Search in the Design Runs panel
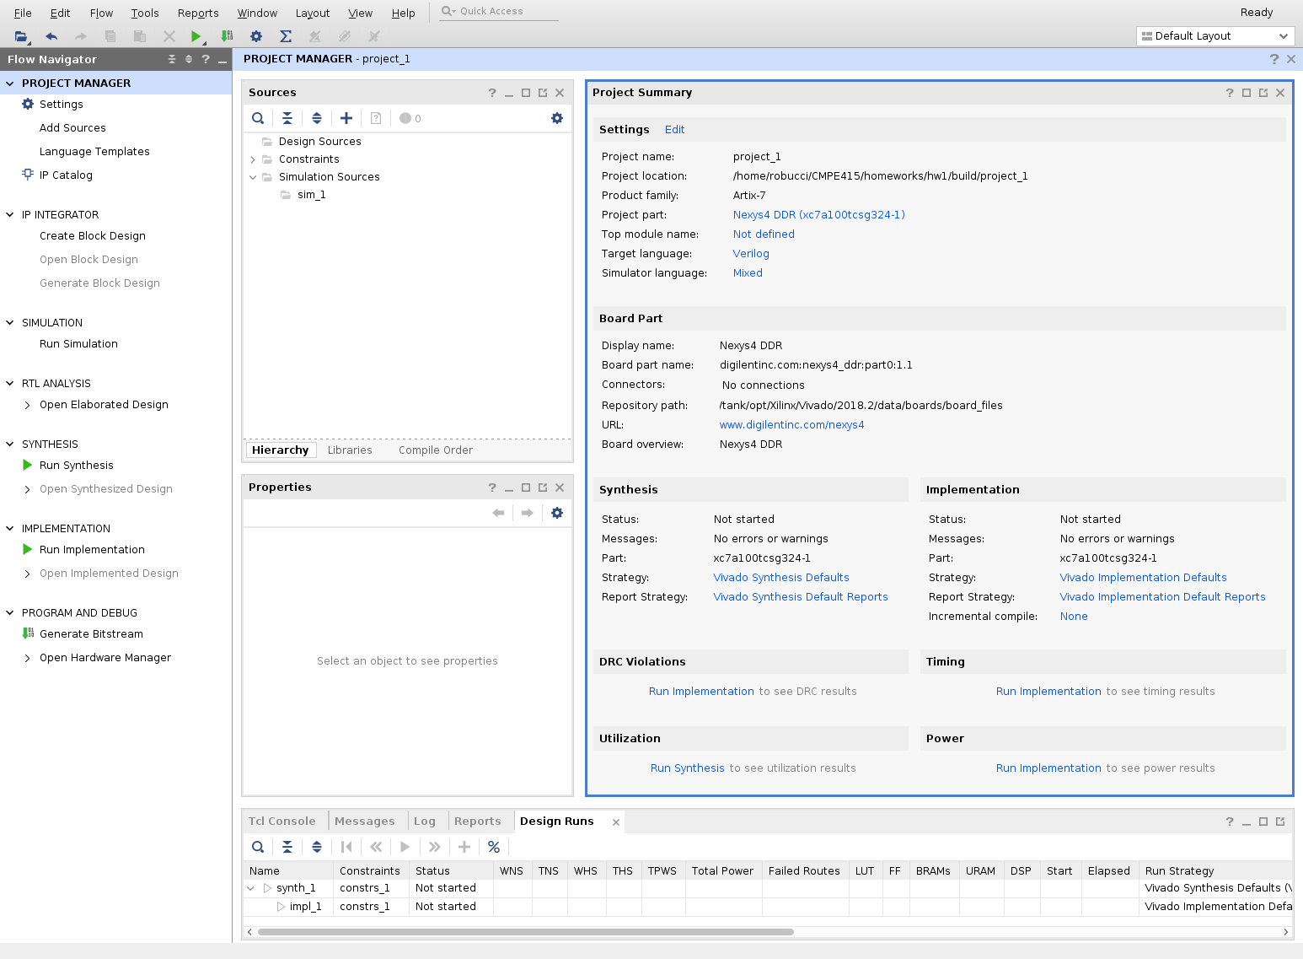Viewport: 1303px width, 959px height. coord(258,847)
